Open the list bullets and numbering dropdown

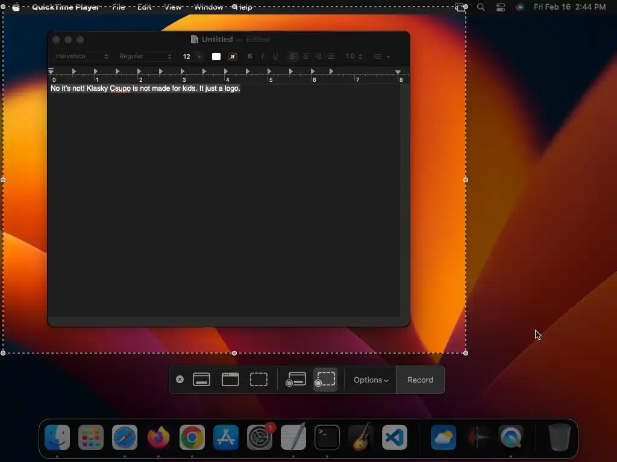[381, 57]
